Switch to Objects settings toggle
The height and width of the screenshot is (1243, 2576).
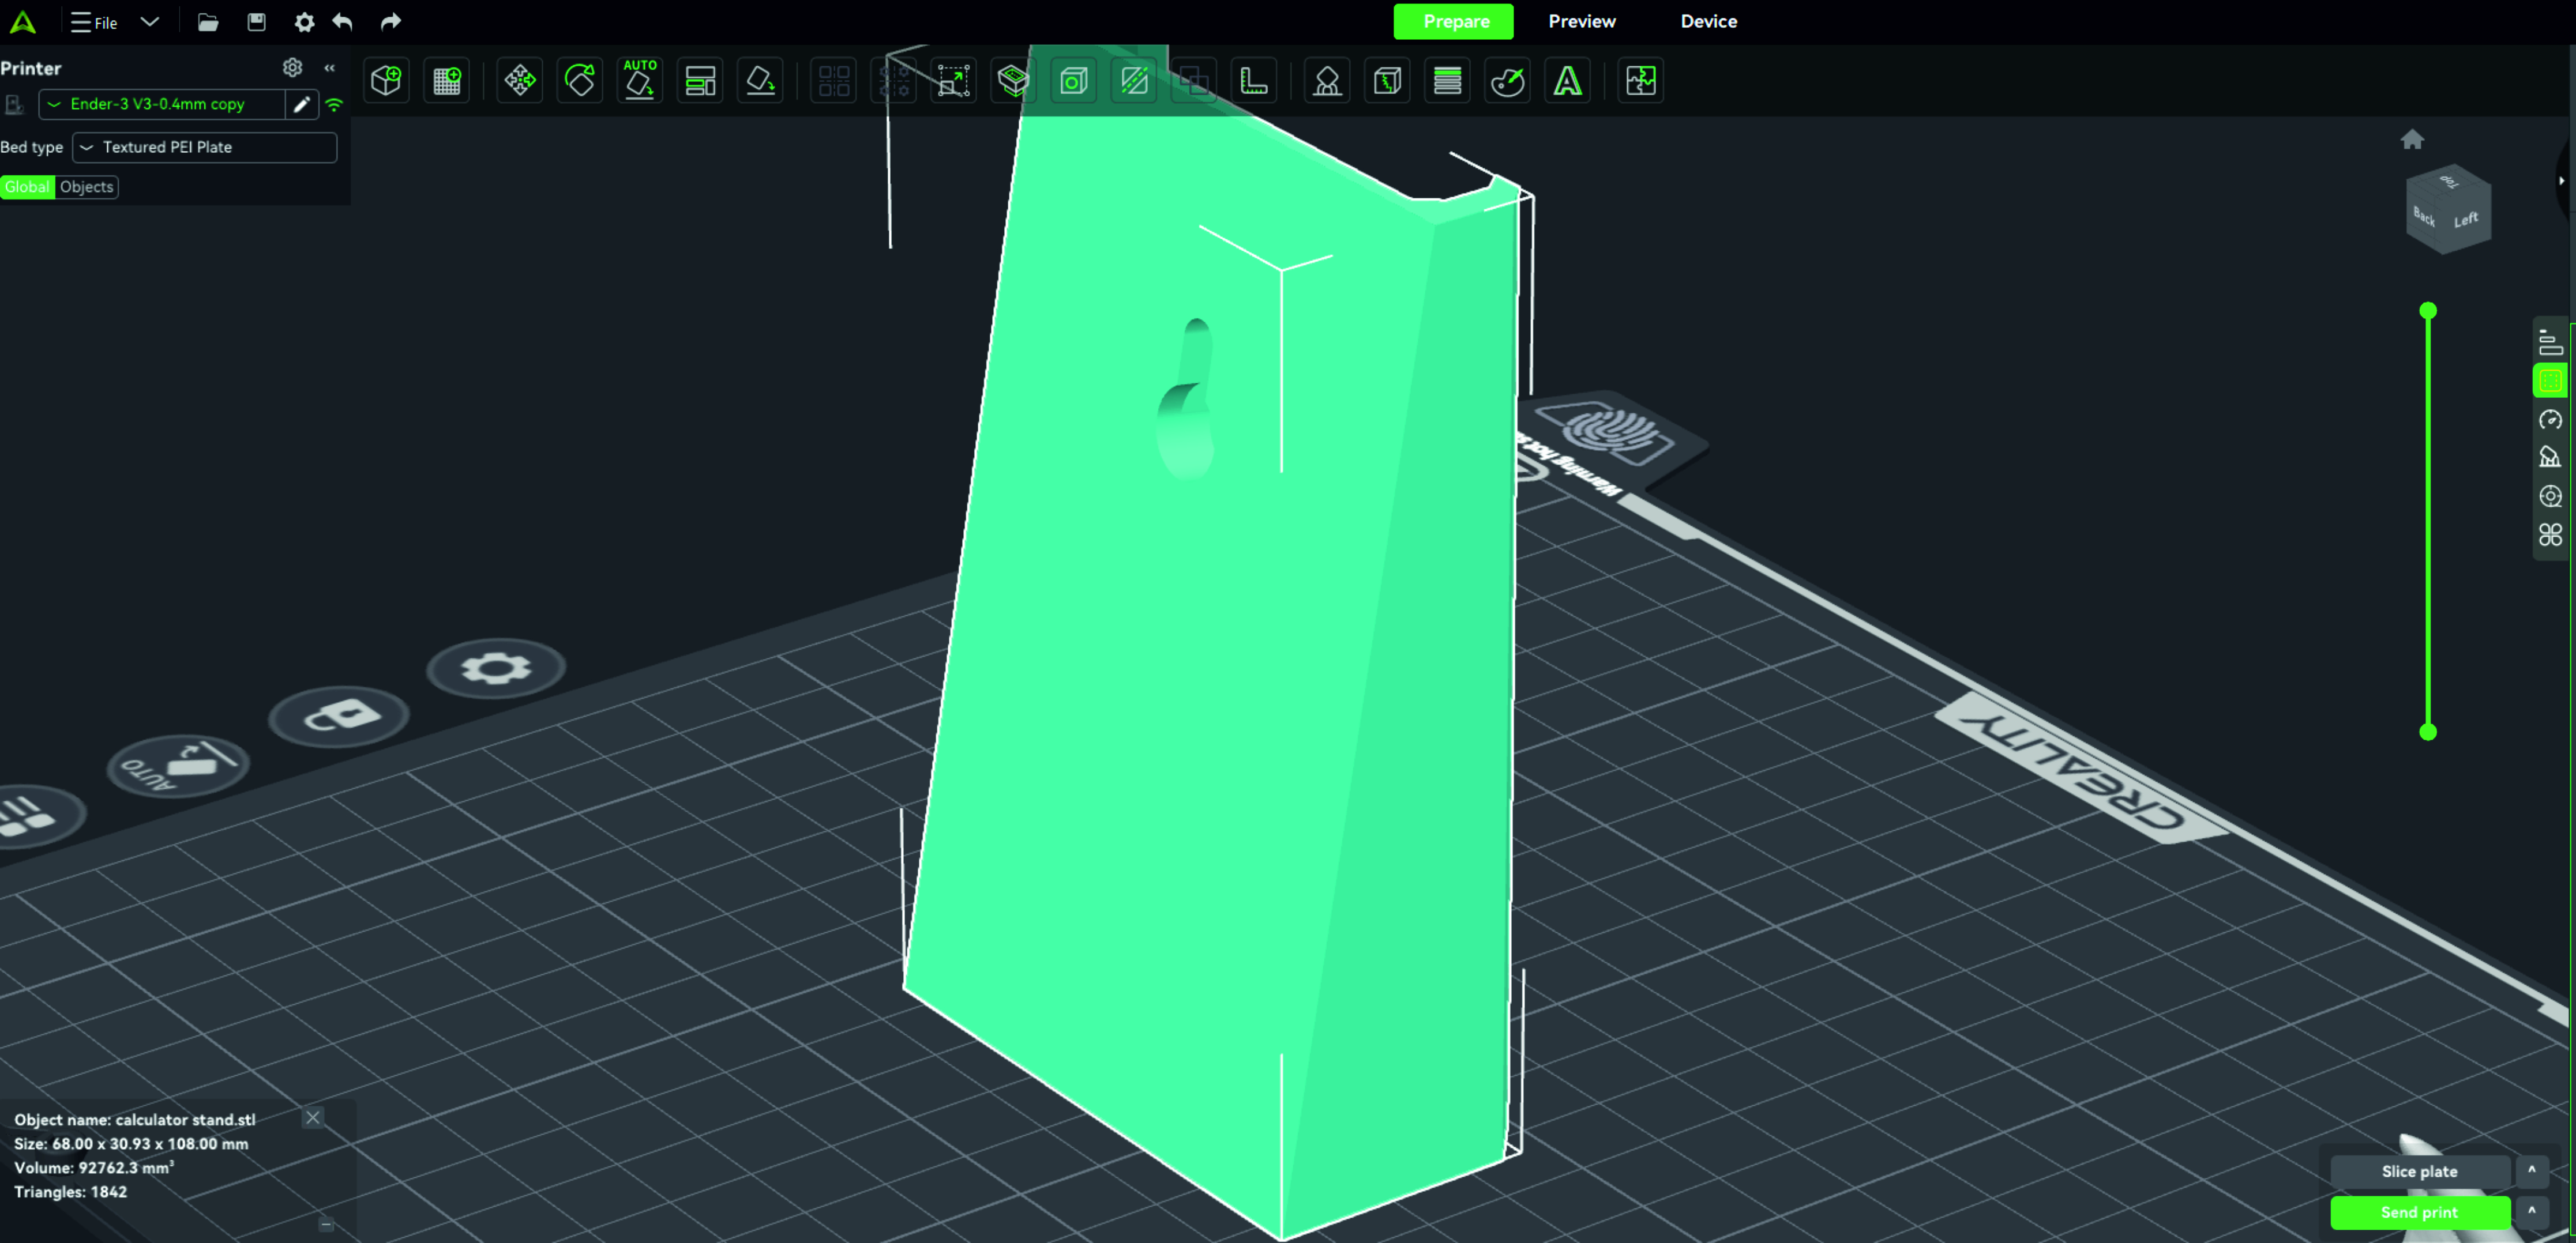pyautogui.click(x=87, y=187)
